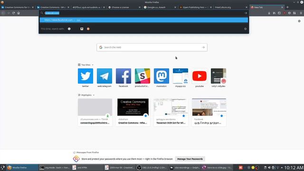304x171 pixels.
Task: Search this time with the first engine icon
Action: (x=69, y=28)
